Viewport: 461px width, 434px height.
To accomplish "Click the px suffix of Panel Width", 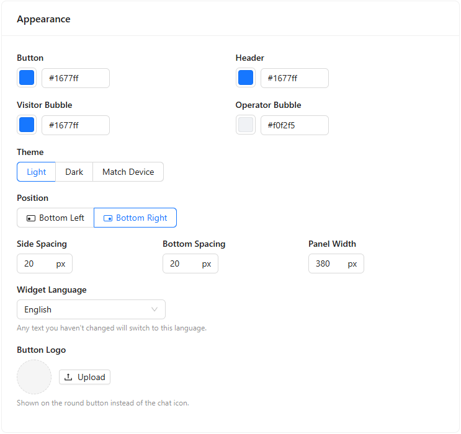I will click(352, 264).
